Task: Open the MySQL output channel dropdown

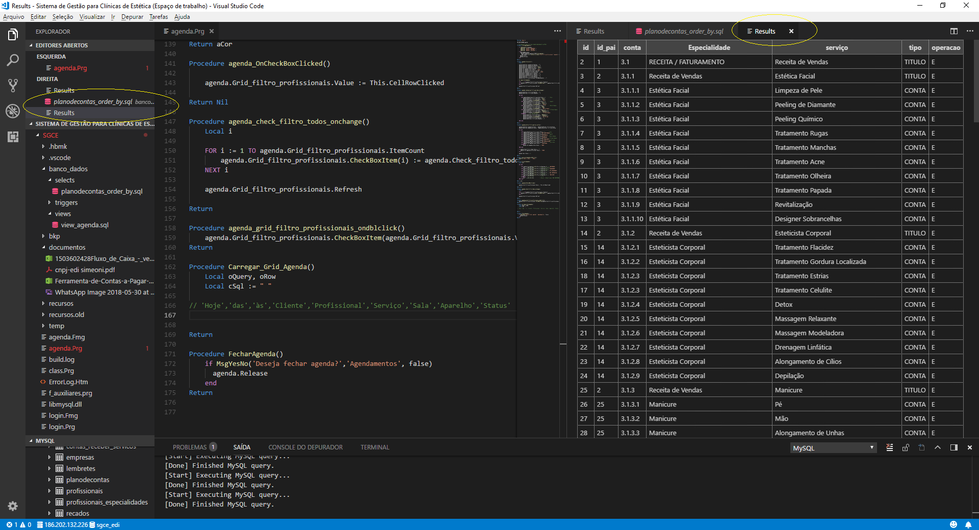Action: tap(833, 448)
